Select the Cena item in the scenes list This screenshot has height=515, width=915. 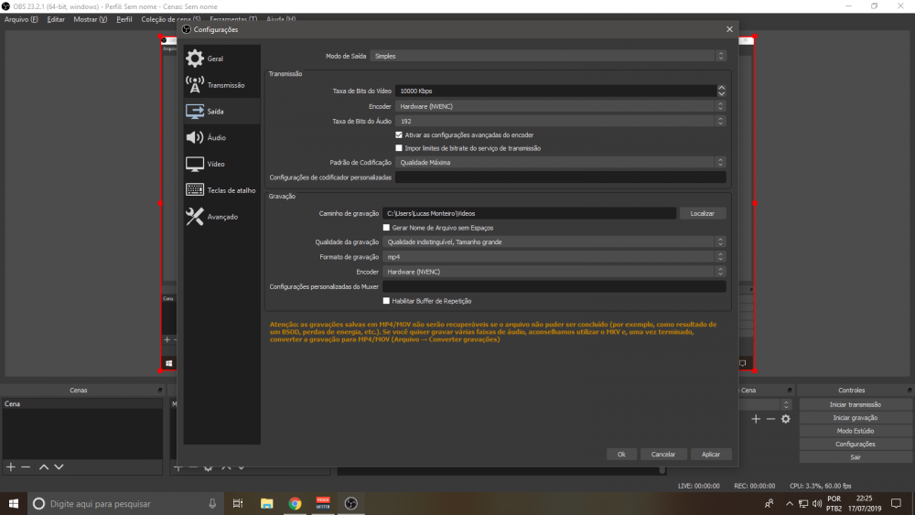click(82, 403)
